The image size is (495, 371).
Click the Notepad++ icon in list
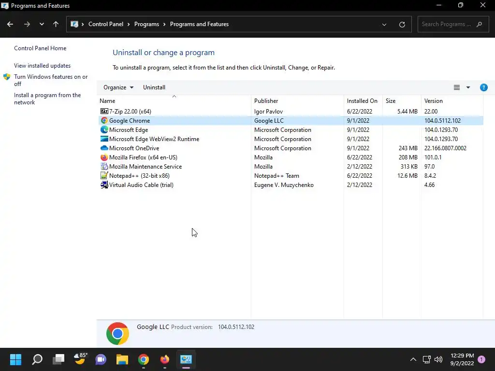point(104,175)
